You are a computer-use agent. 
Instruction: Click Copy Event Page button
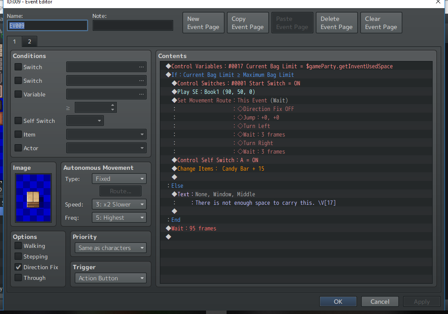248,23
